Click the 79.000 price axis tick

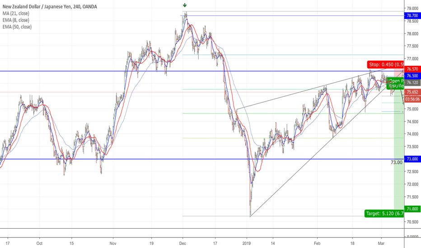pyautogui.click(x=412, y=8)
